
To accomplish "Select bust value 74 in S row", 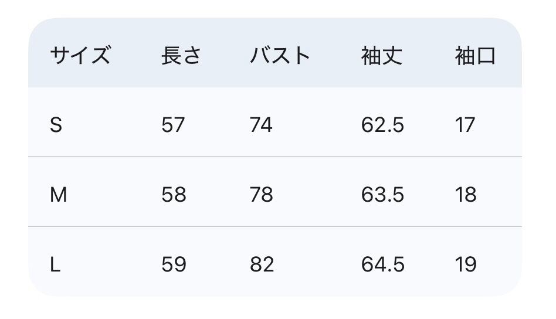I will click(261, 125).
